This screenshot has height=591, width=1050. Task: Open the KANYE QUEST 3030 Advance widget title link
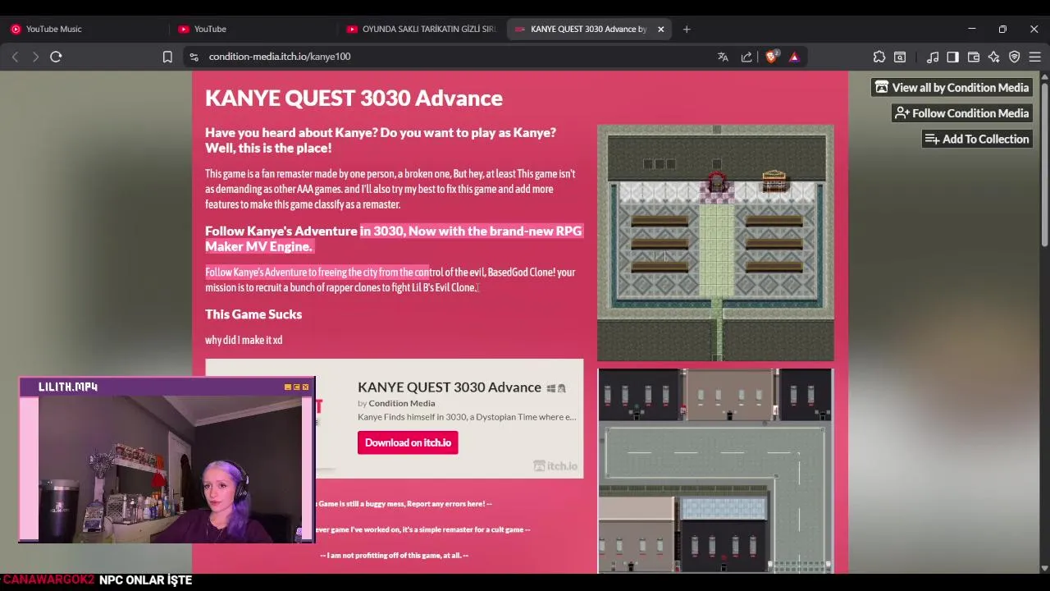point(450,387)
